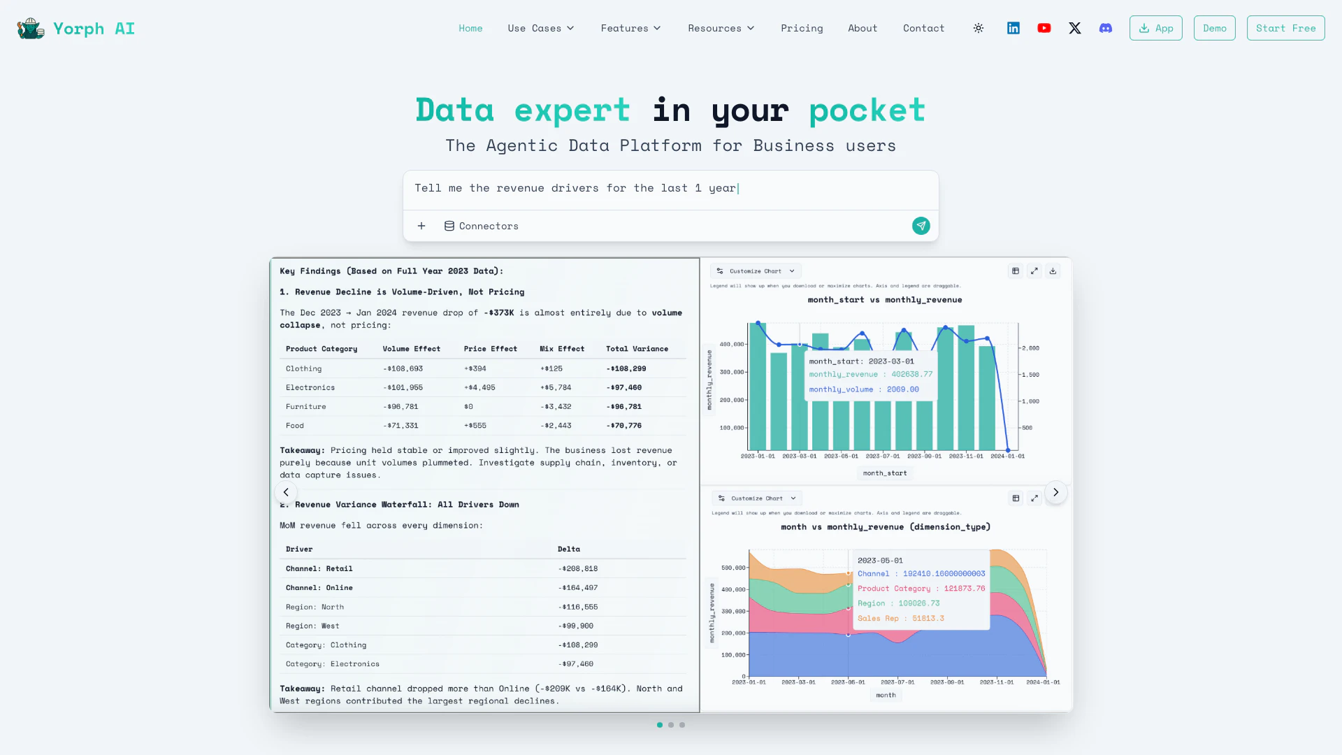The image size is (1342, 755).
Task: Open the YouTube channel icon
Action: coord(1044,28)
